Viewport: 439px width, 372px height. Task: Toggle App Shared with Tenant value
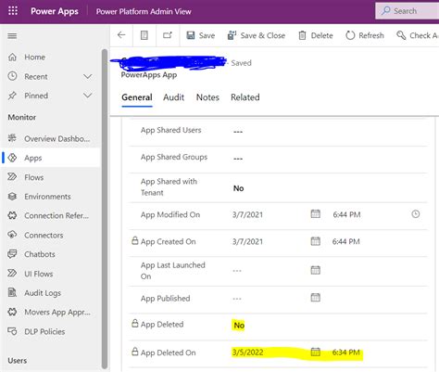238,188
